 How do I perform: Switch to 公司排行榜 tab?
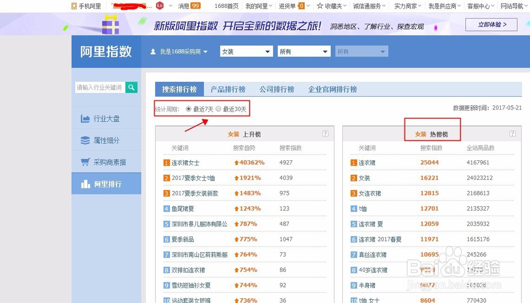tap(277, 89)
